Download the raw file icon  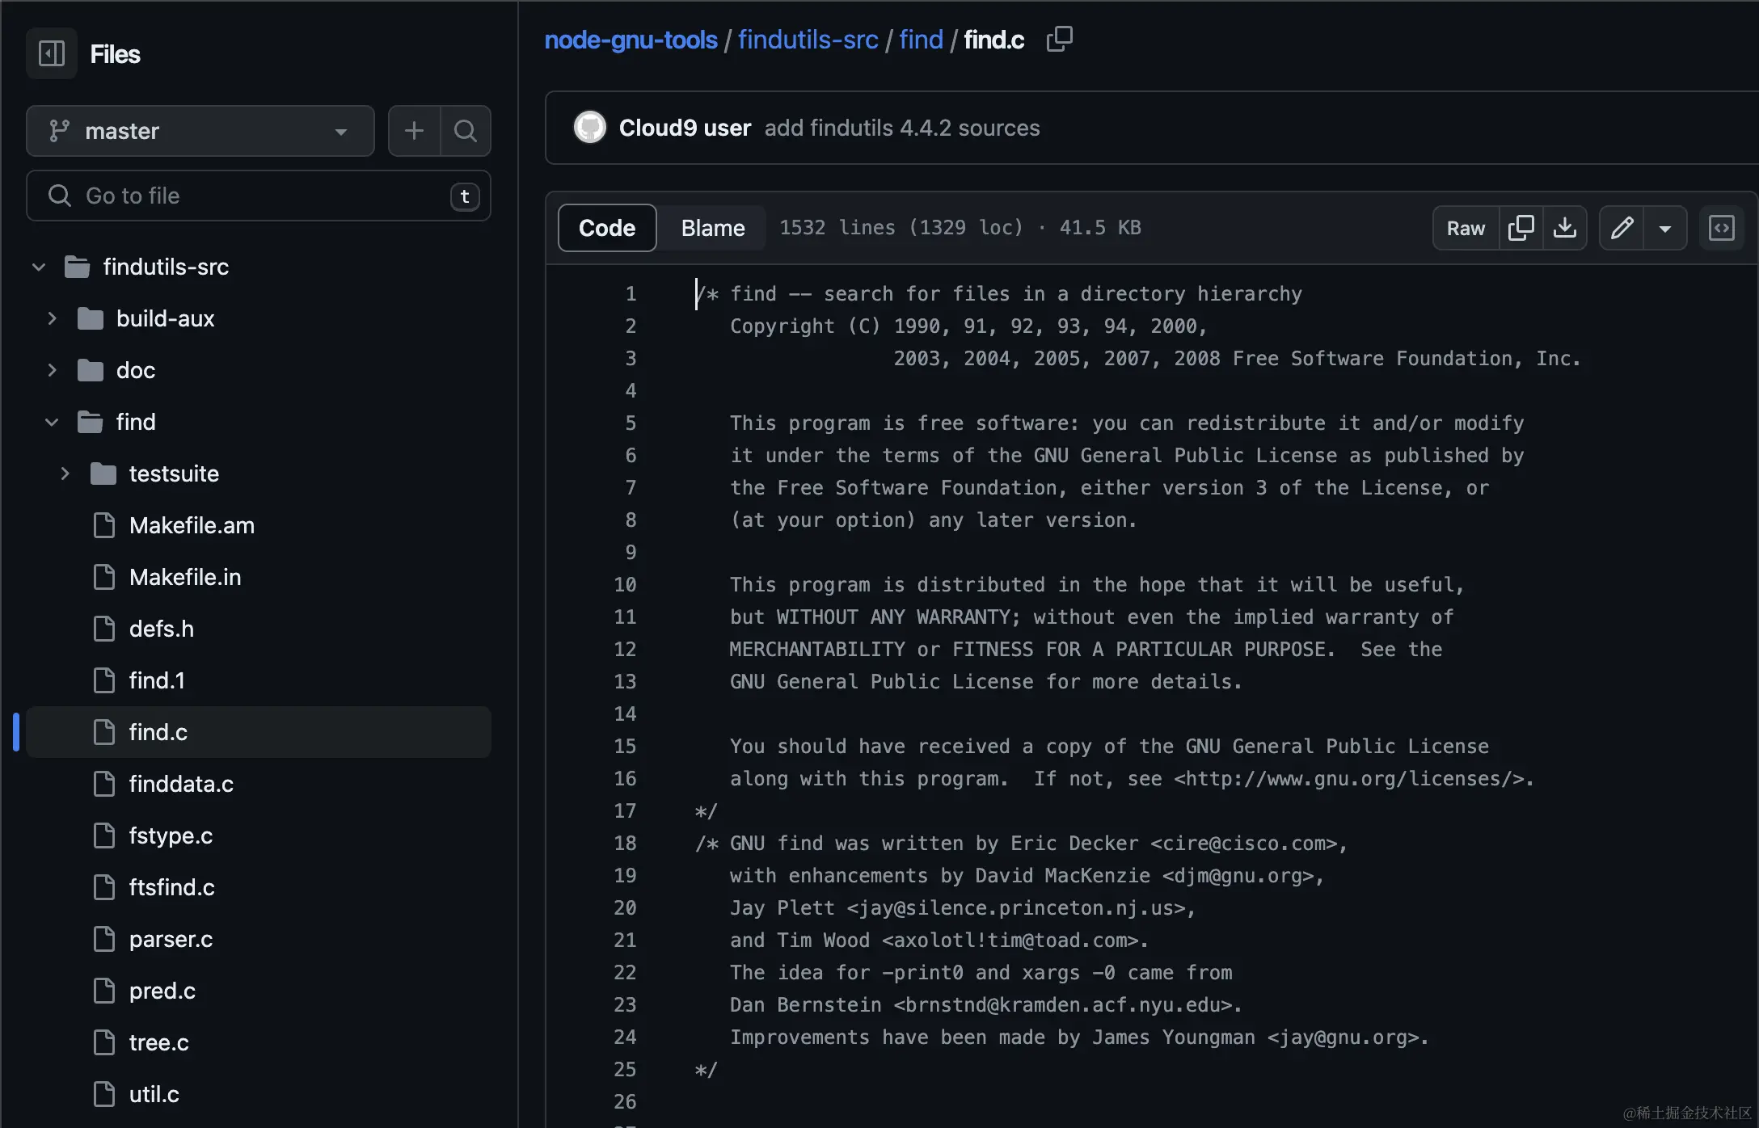[x=1565, y=228]
